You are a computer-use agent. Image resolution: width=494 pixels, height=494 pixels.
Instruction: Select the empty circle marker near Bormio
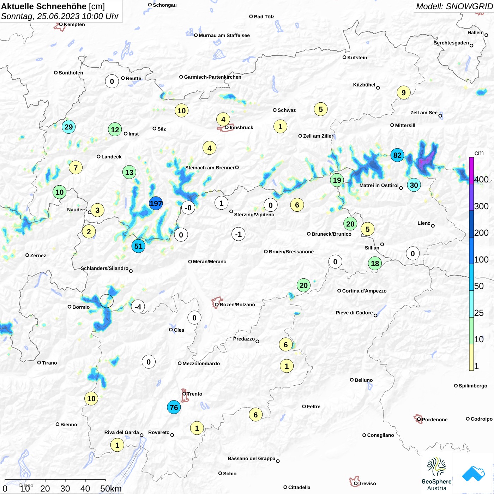(x=107, y=301)
